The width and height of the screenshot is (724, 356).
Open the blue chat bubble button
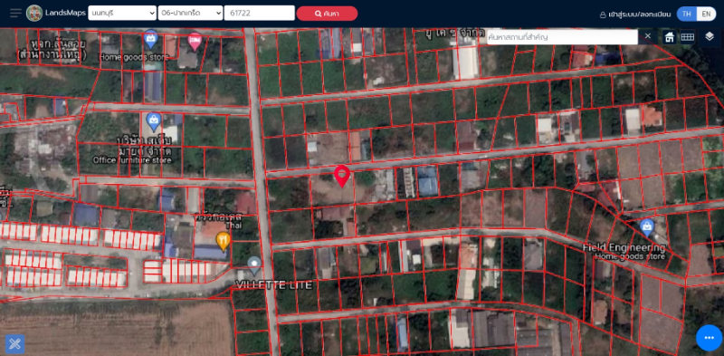tap(710, 338)
